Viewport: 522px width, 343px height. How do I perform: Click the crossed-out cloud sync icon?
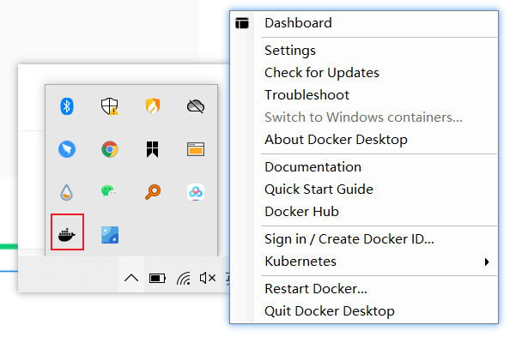point(196,106)
